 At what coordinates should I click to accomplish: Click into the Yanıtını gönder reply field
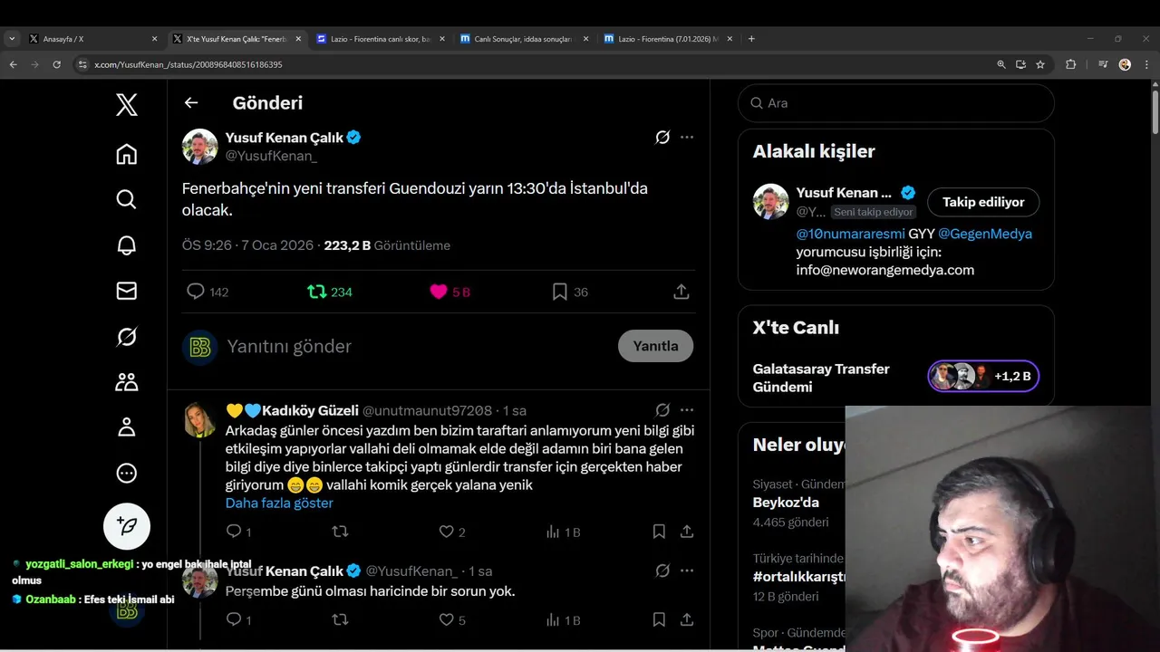pos(417,346)
